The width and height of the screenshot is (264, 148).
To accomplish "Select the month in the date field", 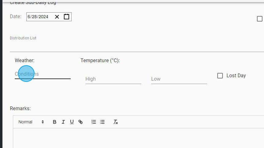I will [x=29, y=17].
